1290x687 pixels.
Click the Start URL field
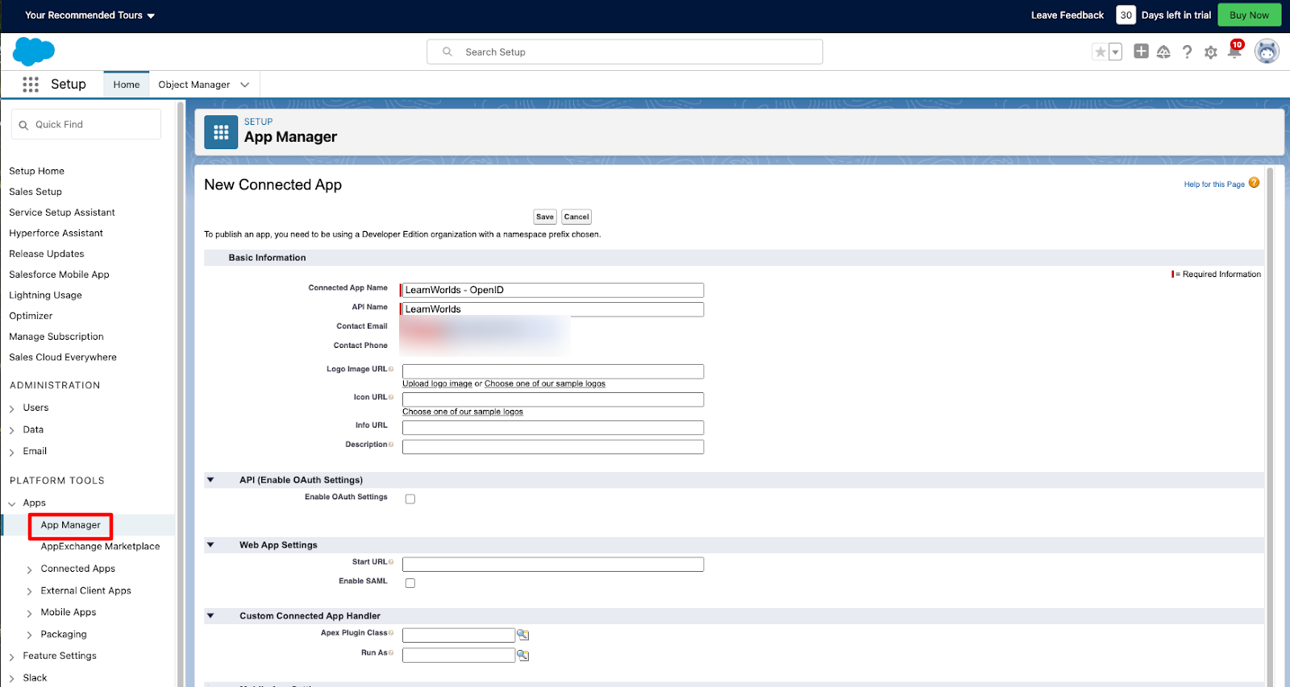[553, 565]
